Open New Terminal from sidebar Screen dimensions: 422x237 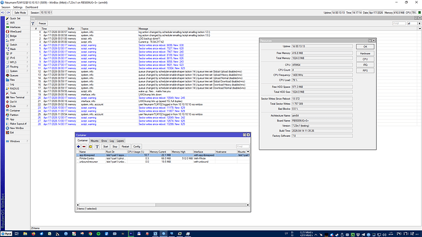coord(17,97)
